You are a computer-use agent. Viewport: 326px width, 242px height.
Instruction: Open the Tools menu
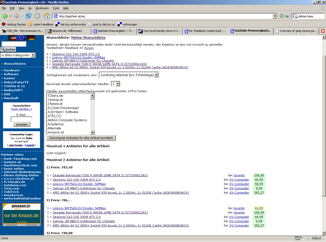[56, 8]
